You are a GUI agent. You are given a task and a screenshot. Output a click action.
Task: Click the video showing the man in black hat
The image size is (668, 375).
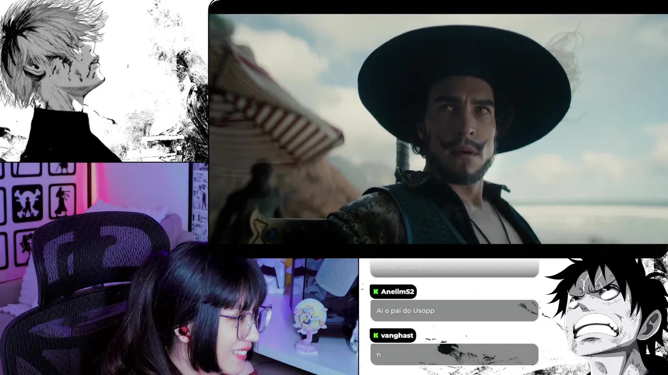point(438,129)
